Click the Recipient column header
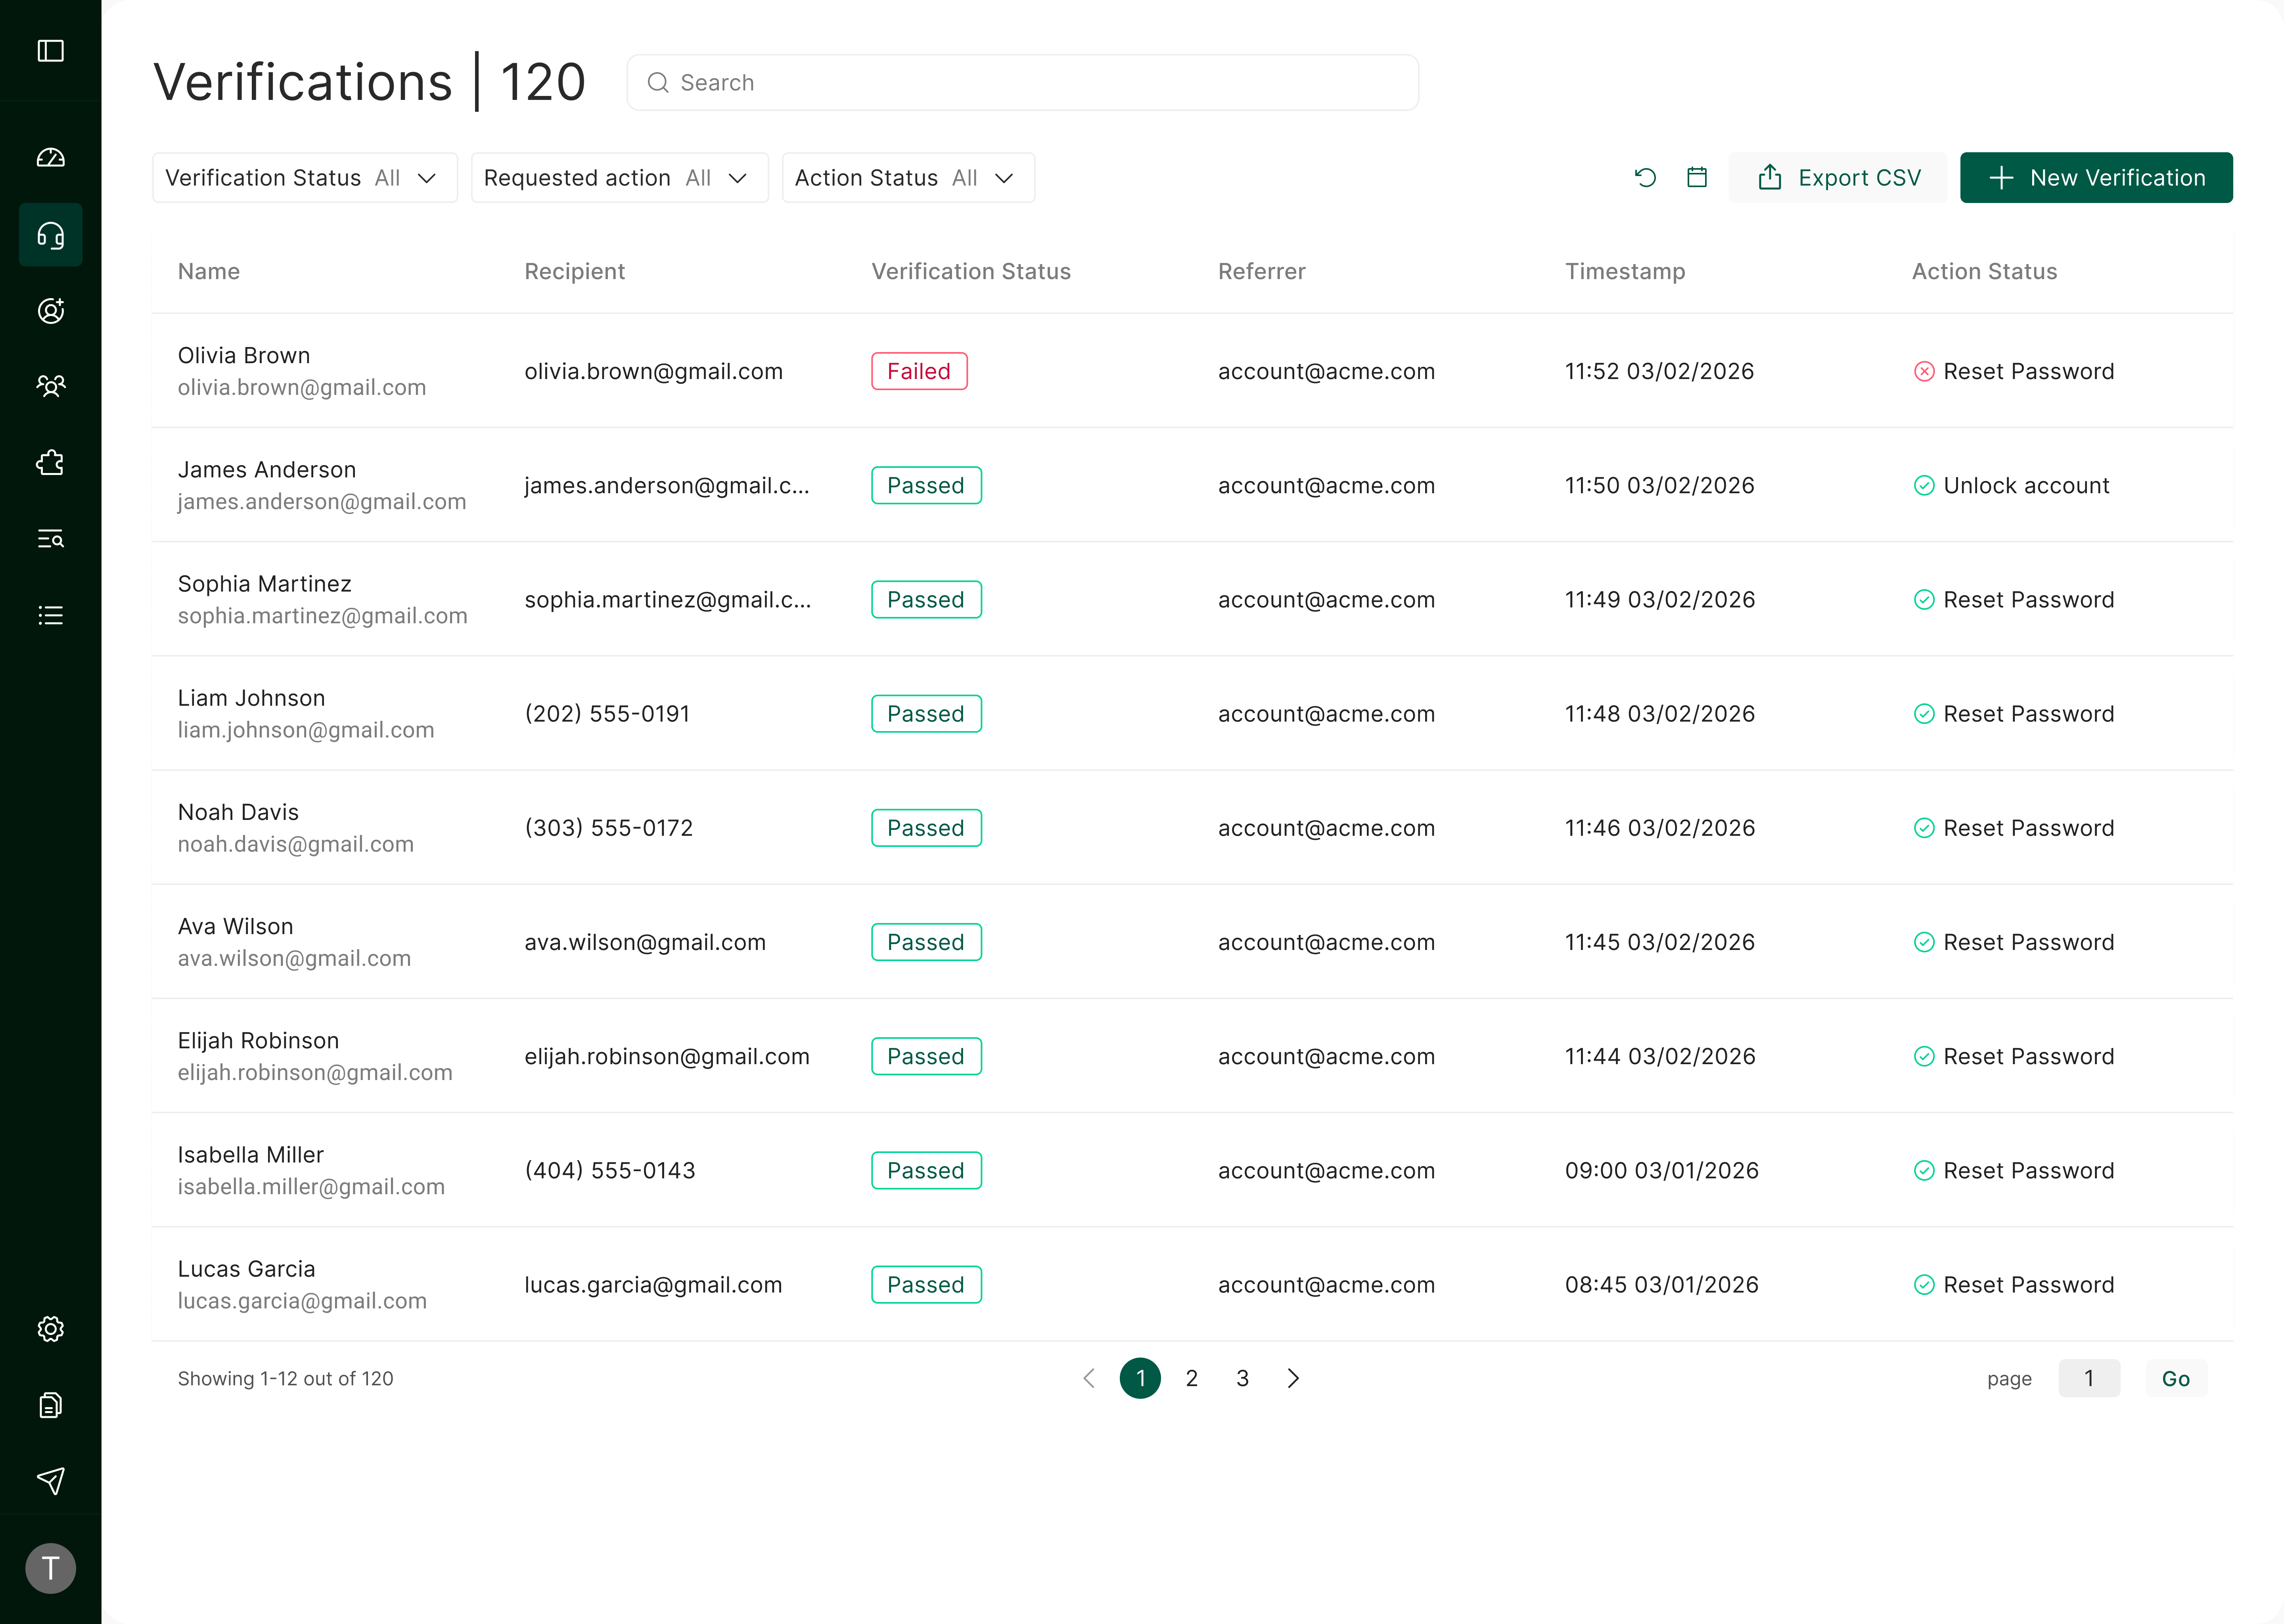Image resolution: width=2284 pixels, height=1624 pixels. [575, 272]
